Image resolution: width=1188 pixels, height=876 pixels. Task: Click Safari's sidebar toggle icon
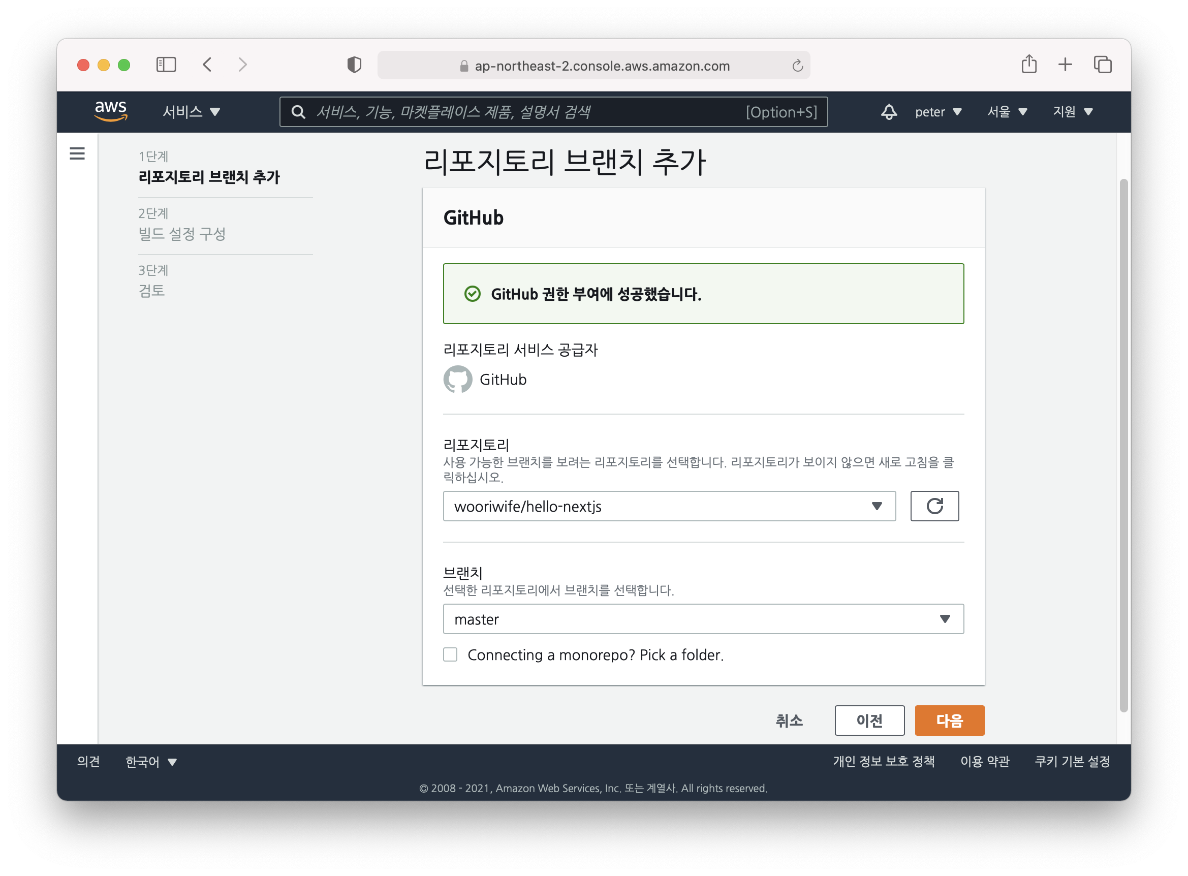(x=166, y=65)
